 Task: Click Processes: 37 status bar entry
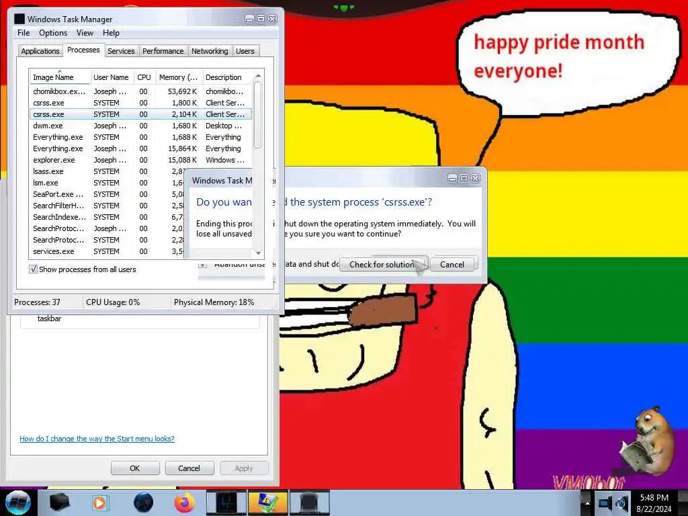click(x=38, y=302)
